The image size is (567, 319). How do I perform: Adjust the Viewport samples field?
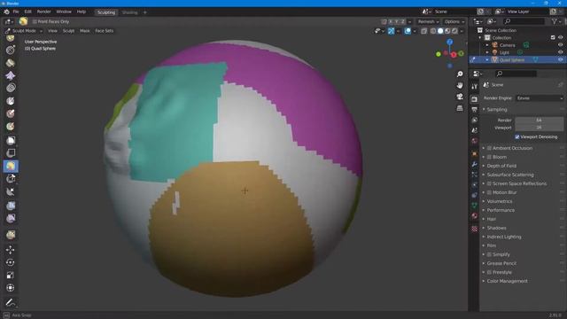pyautogui.click(x=540, y=128)
